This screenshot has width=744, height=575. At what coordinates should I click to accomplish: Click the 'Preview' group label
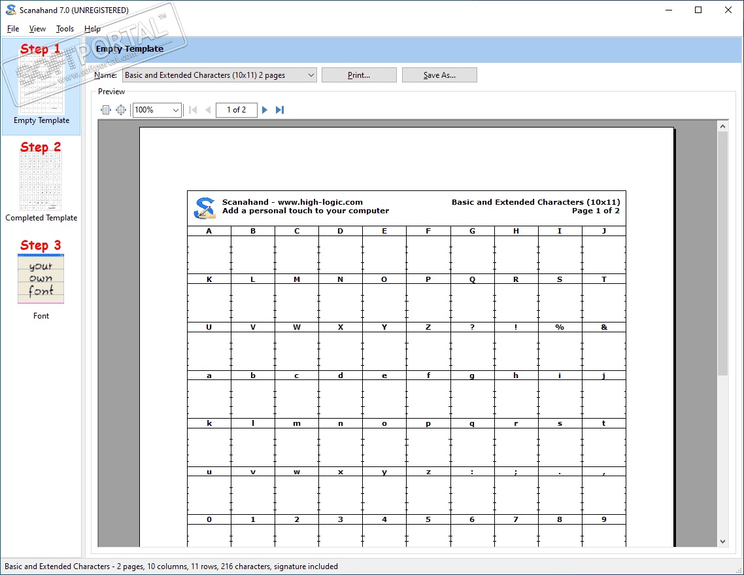point(112,92)
